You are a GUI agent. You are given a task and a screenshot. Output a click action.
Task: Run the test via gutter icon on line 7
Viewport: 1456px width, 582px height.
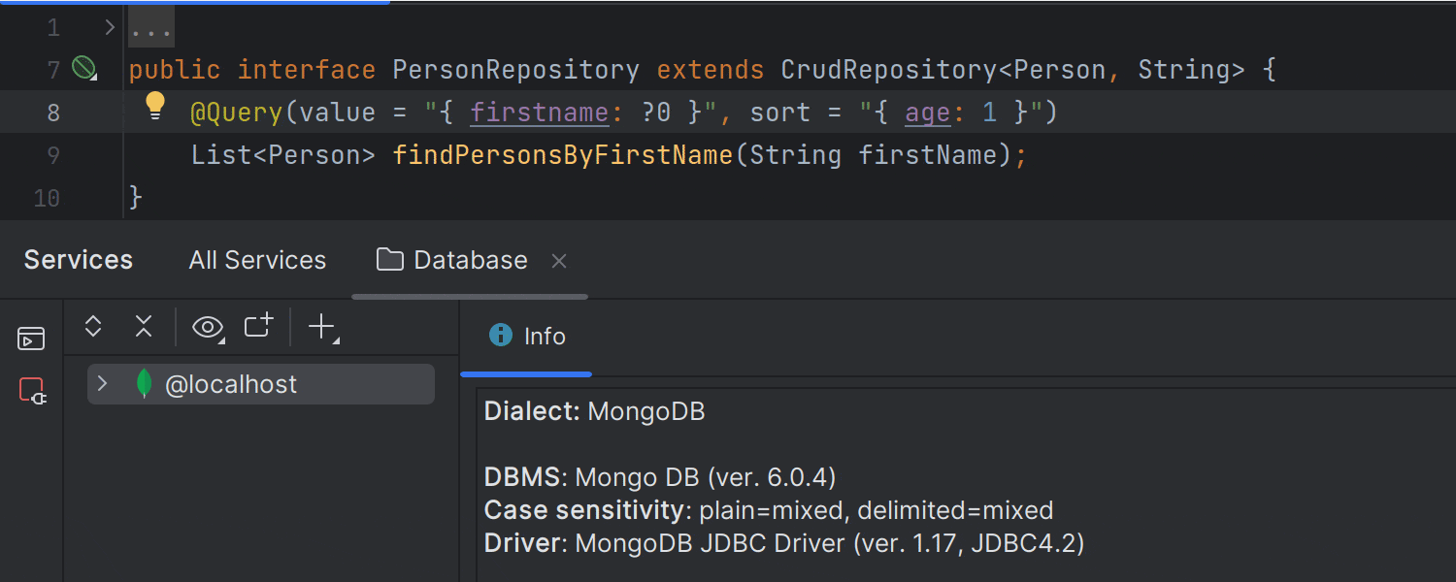83,69
